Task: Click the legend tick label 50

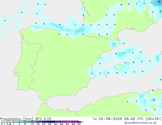Action: point(79,124)
